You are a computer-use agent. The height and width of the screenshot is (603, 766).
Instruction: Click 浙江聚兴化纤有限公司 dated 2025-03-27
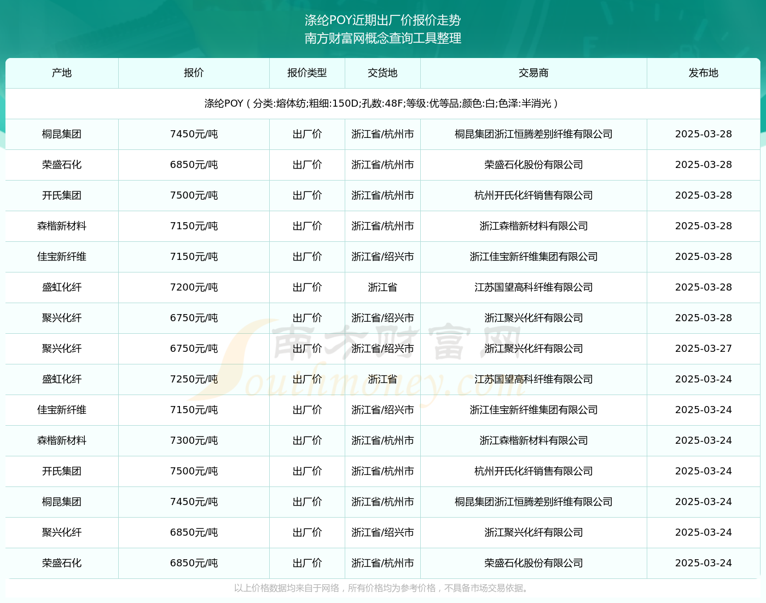pyautogui.click(x=533, y=349)
